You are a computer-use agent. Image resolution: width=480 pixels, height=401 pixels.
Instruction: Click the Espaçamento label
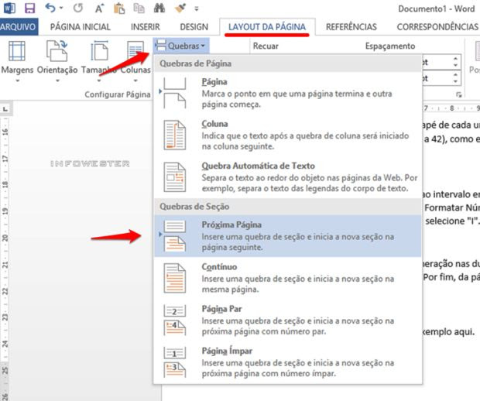click(390, 46)
